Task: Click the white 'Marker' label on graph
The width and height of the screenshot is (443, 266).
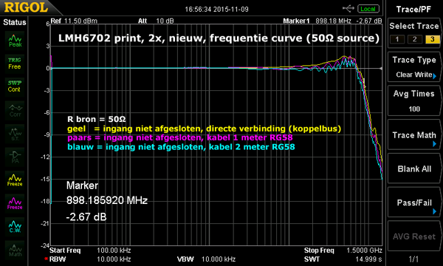Action: click(82, 185)
